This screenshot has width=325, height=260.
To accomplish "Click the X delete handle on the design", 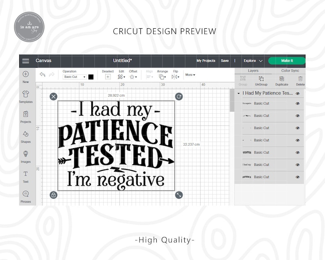I will coord(54,96).
